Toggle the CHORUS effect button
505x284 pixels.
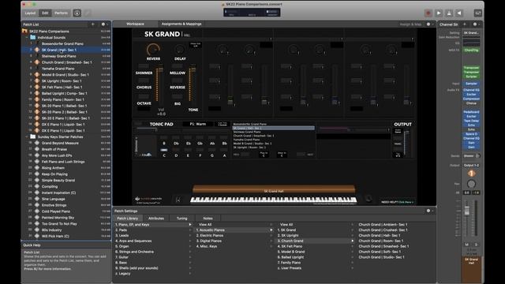coord(144,80)
